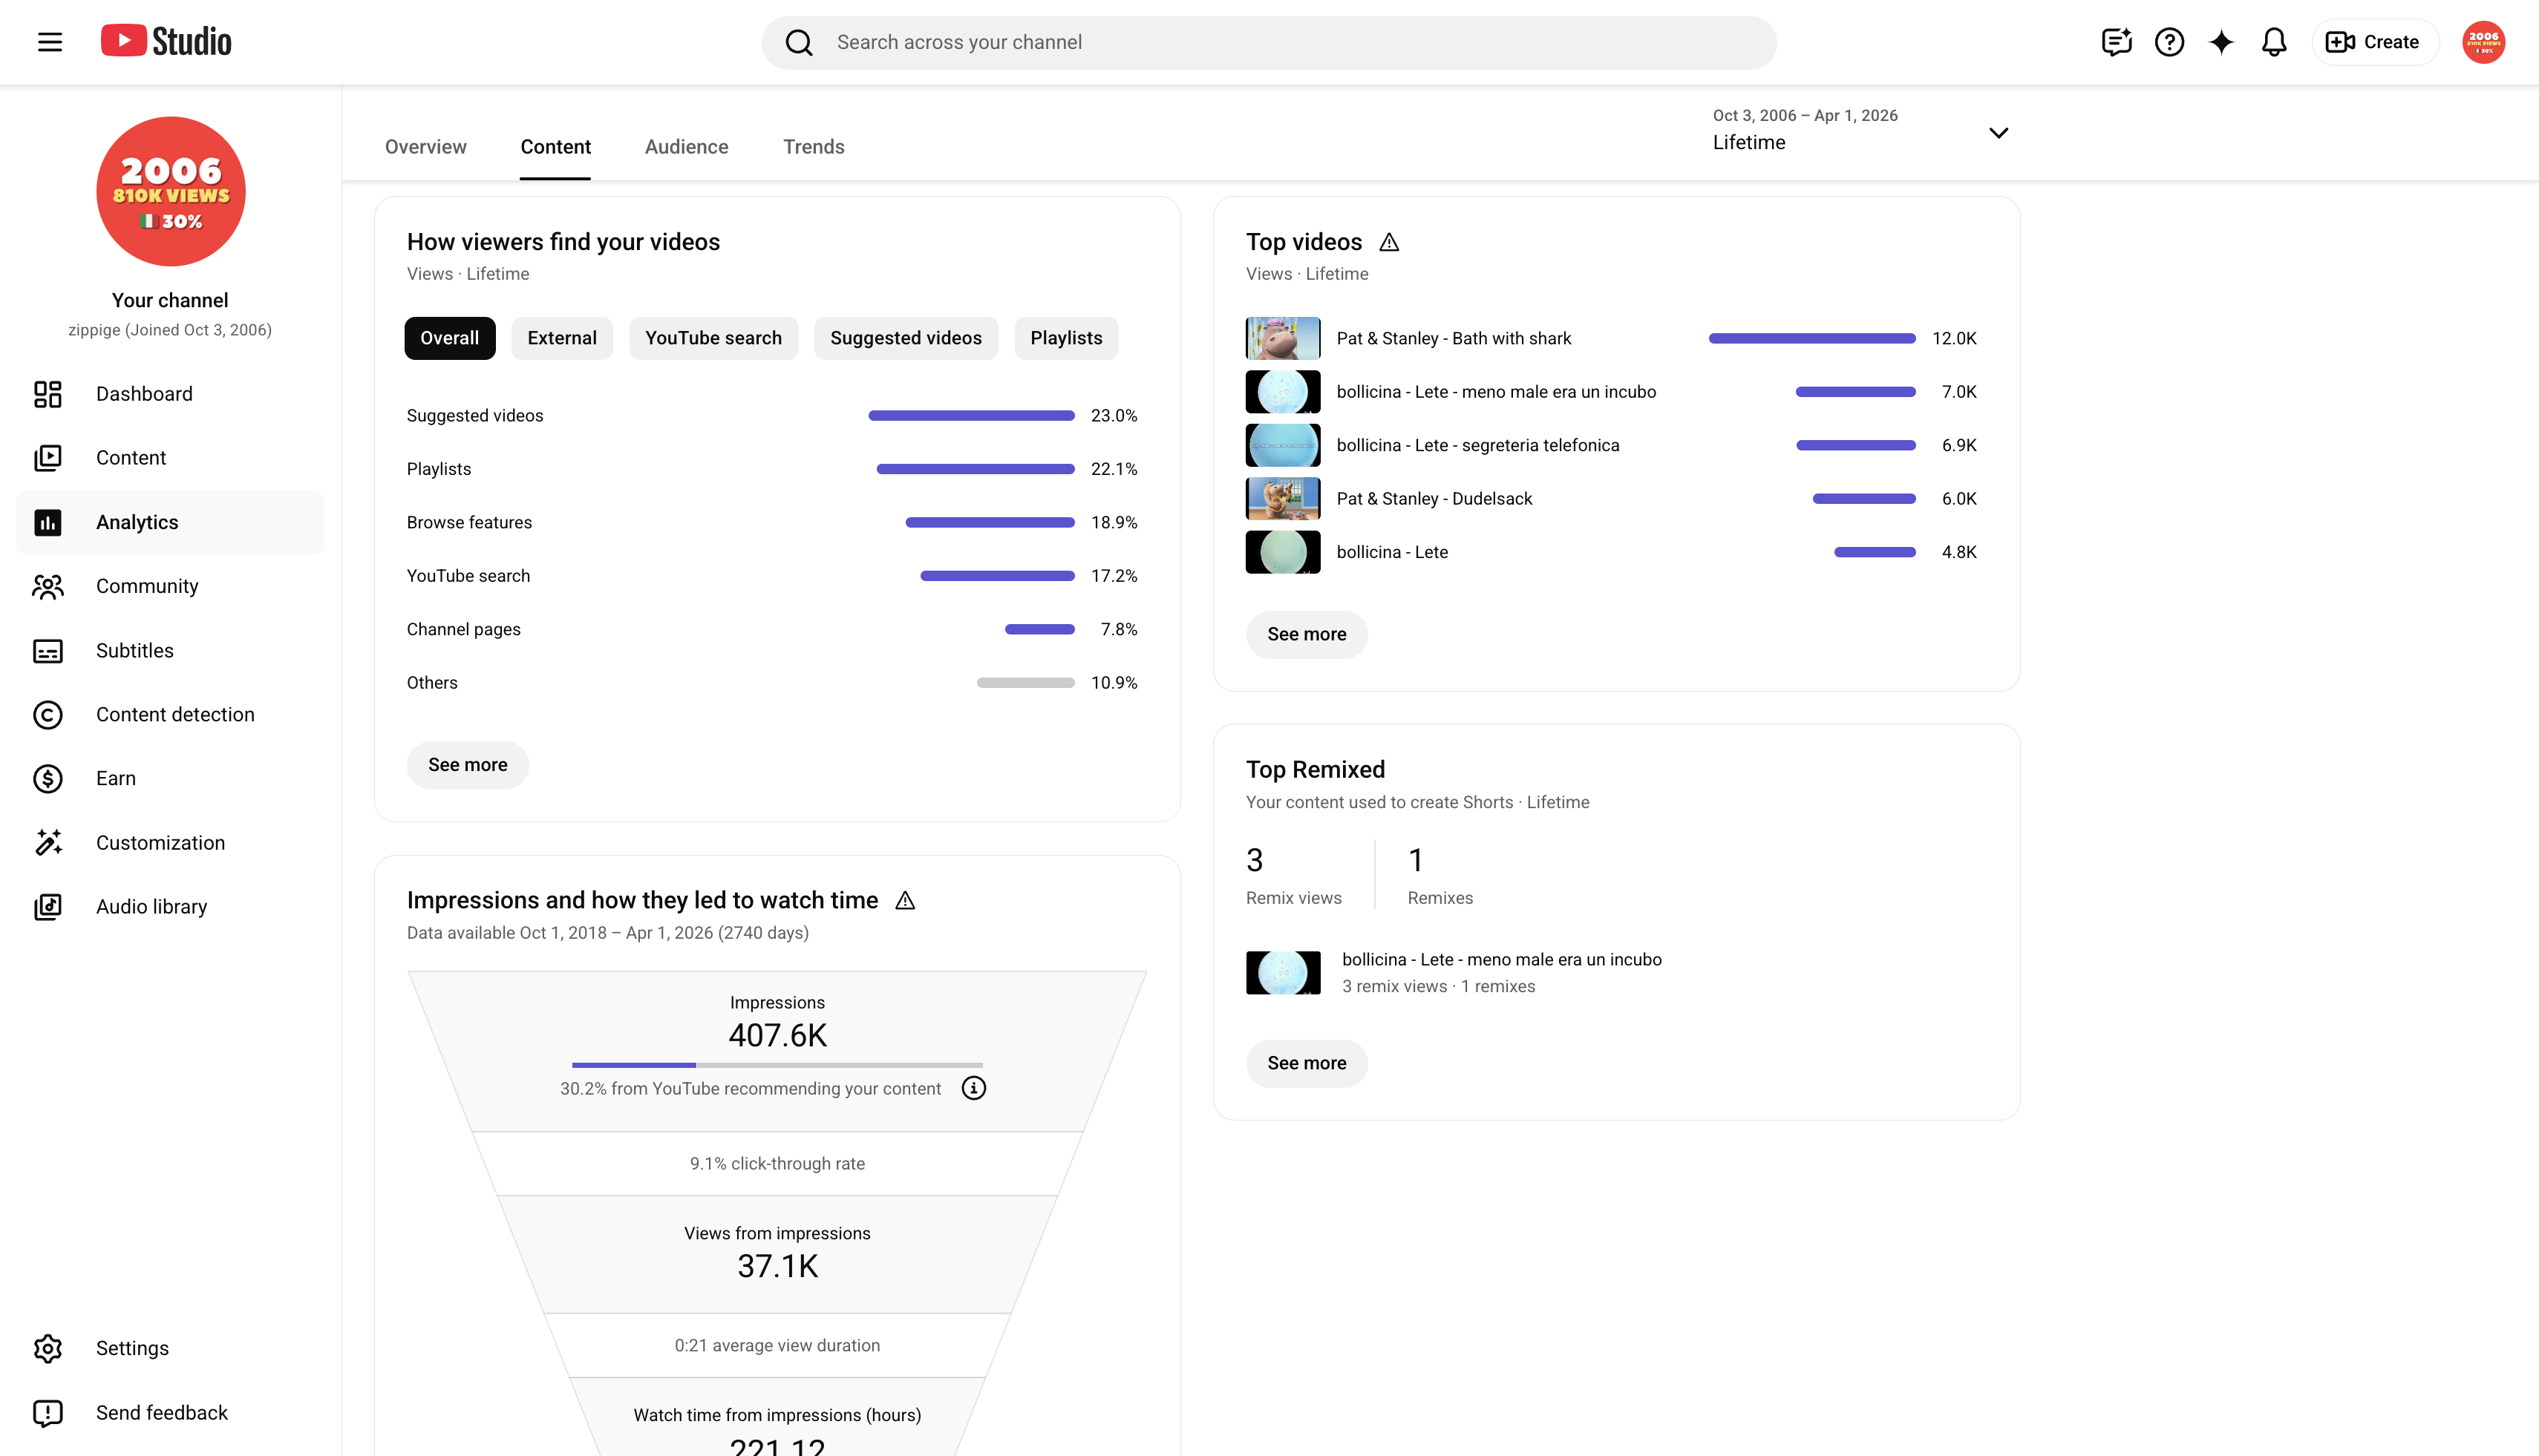Select the Content analytics tab
The width and height of the screenshot is (2539, 1456).
click(555, 147)
